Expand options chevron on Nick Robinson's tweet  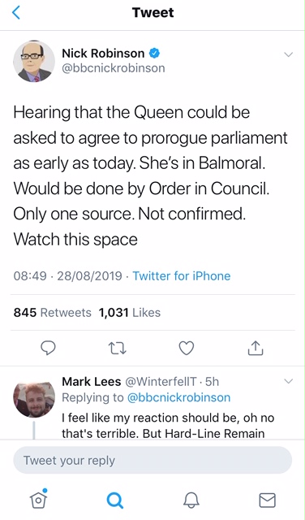[x=289, y=54]
